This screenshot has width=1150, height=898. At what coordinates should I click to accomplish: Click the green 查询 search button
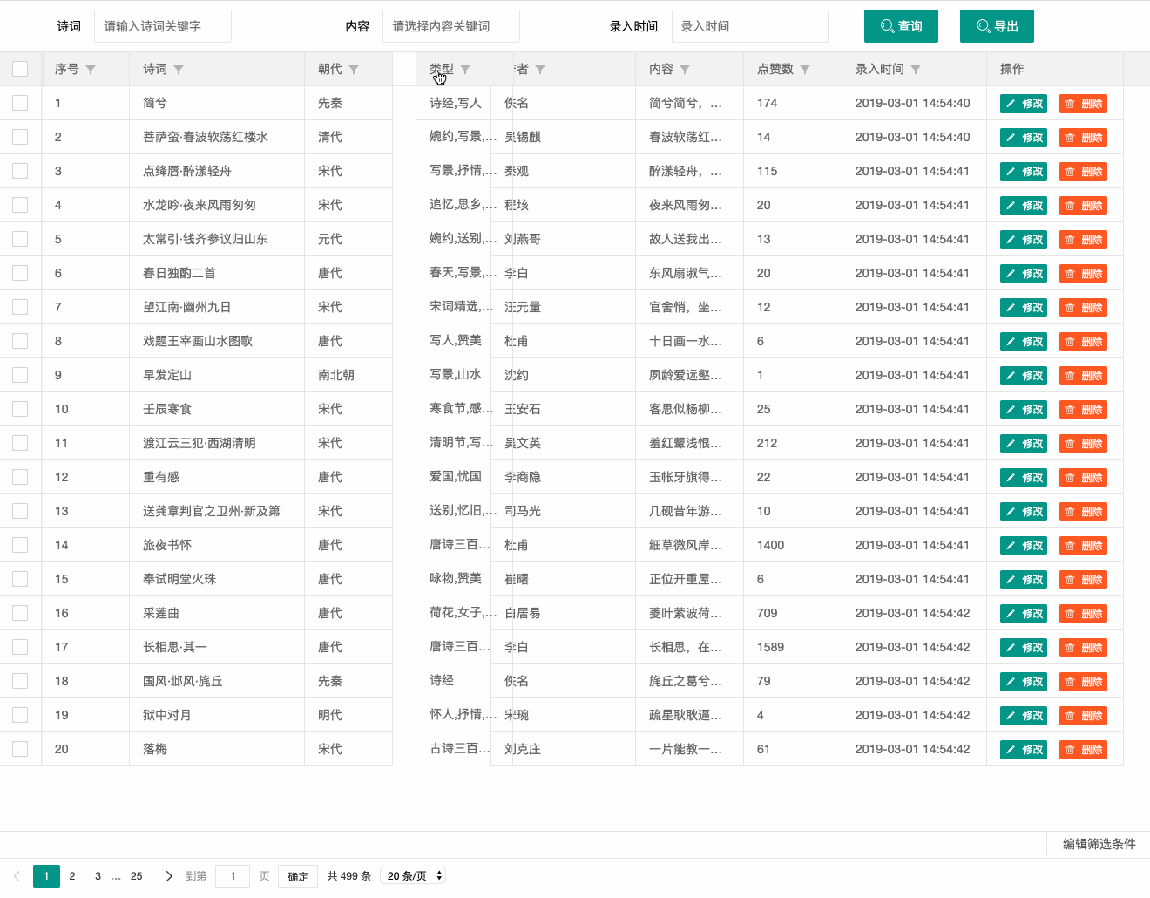[902, 26]
